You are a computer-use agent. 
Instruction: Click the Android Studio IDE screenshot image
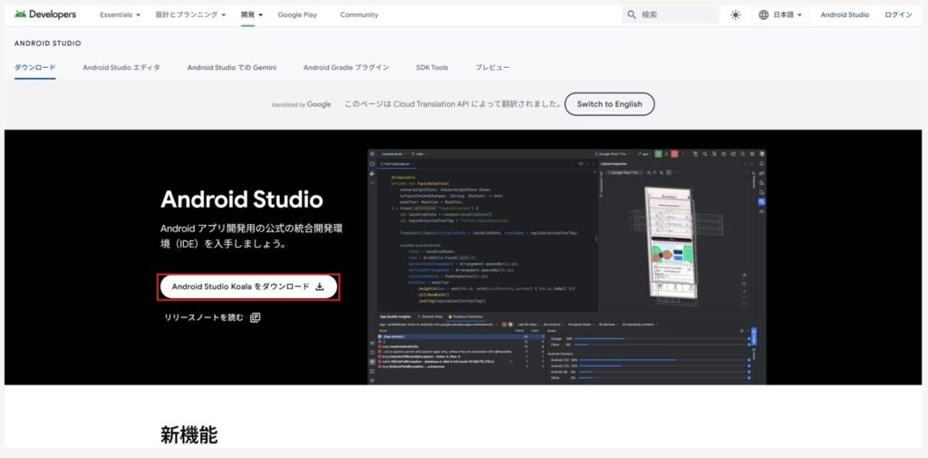point(567,267)
